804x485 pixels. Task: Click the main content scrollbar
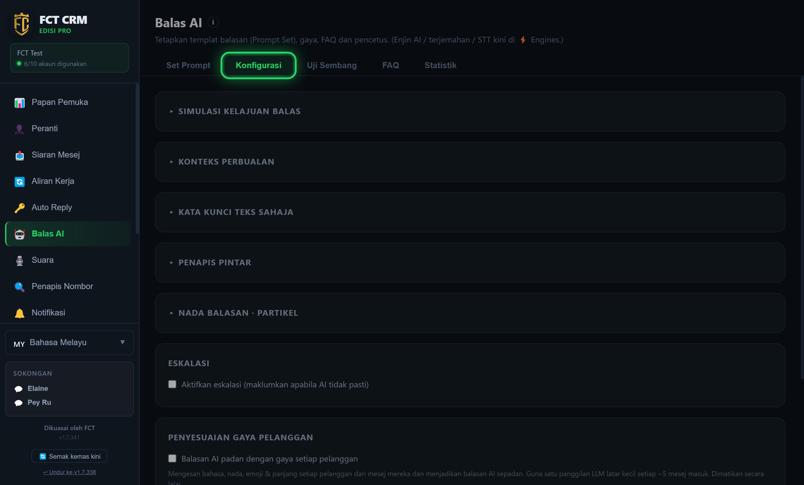coord(802,228)
